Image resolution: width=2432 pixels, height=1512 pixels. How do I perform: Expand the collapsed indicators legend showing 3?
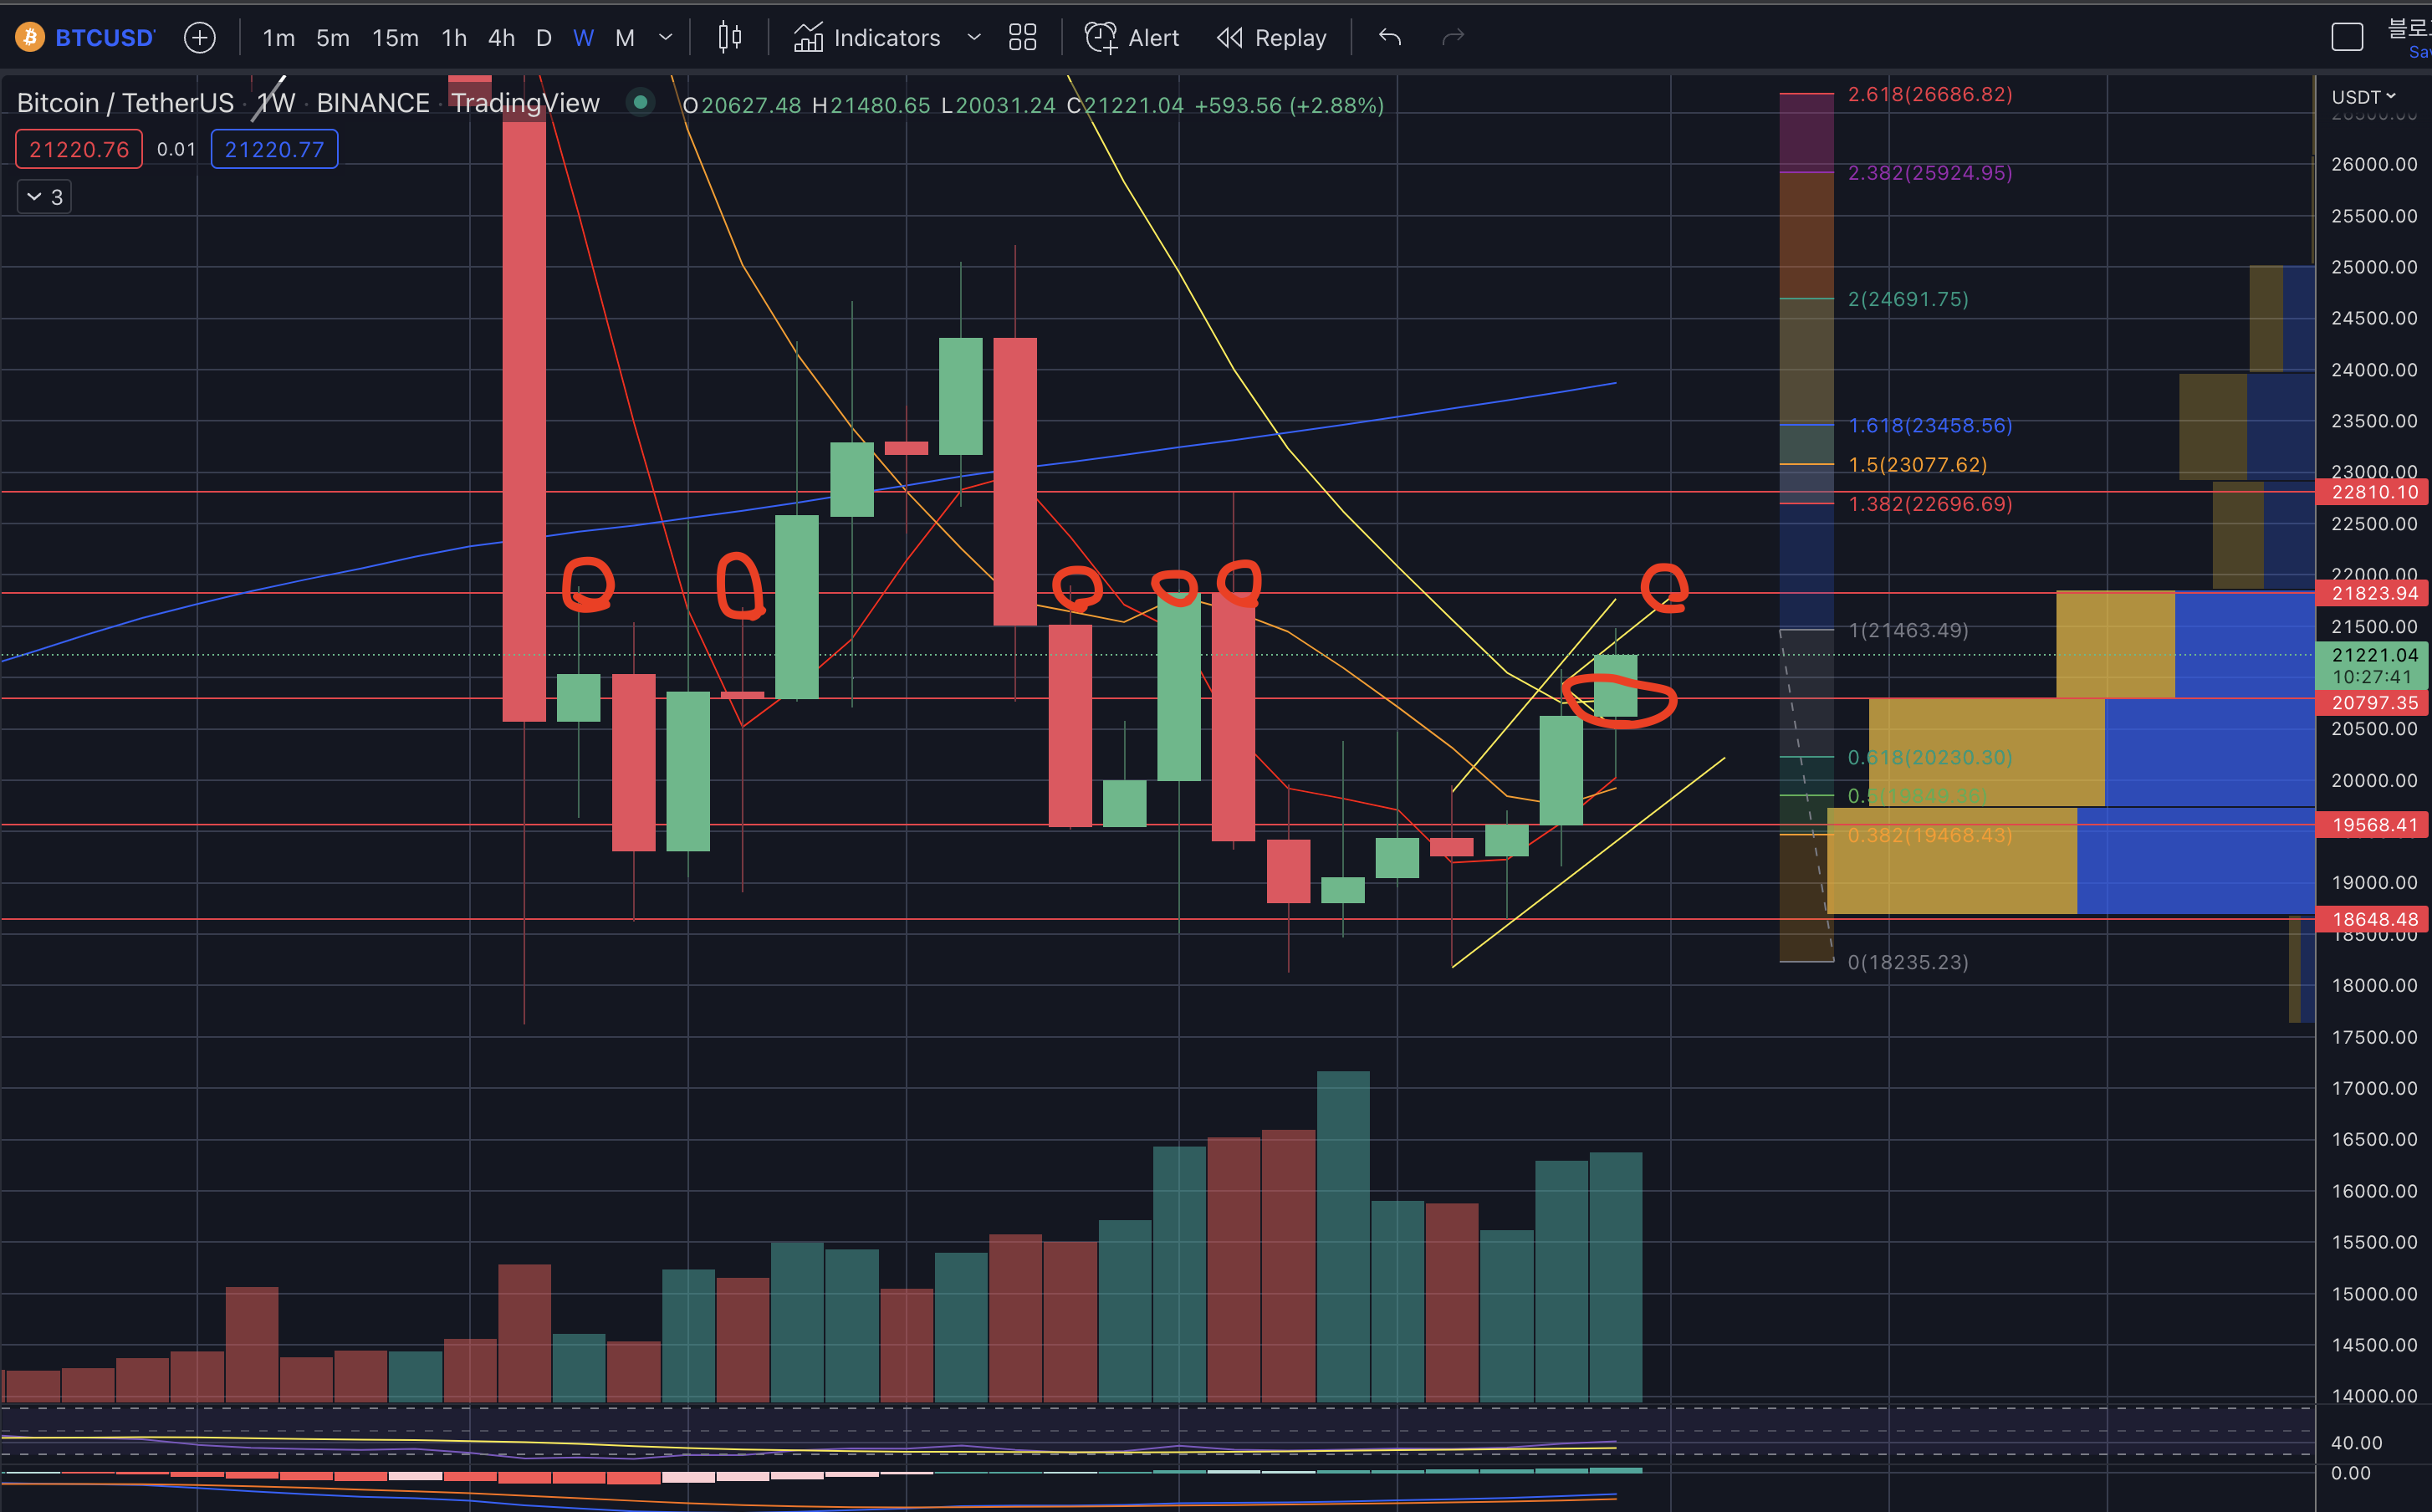(44, 197)
